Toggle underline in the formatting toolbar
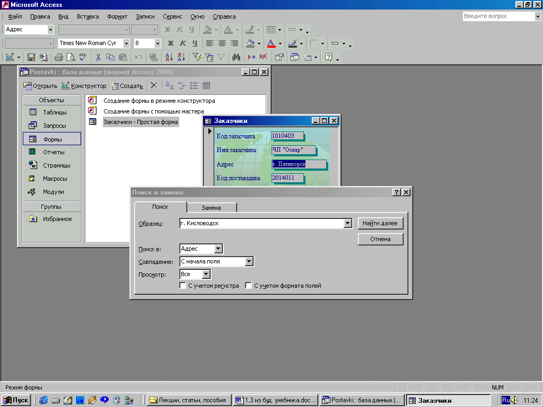 (x=195, y=43)
